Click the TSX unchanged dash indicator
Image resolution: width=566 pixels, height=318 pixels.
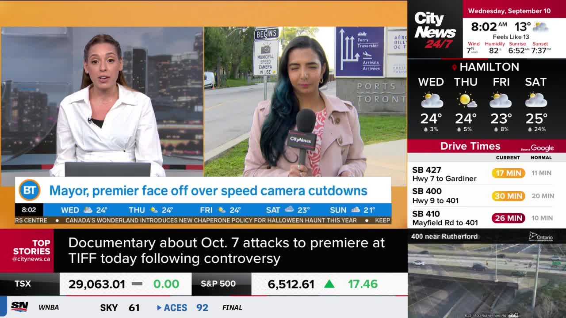tap(137, 284)
